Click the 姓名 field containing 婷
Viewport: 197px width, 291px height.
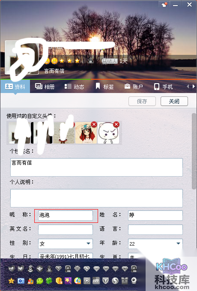click(x=155, y=215)
